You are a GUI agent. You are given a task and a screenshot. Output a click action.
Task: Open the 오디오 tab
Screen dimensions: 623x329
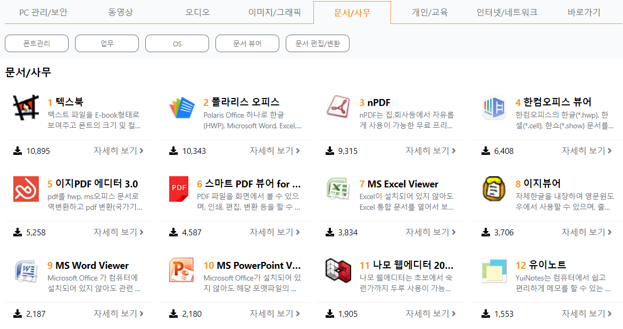click(x=197, y=12)
